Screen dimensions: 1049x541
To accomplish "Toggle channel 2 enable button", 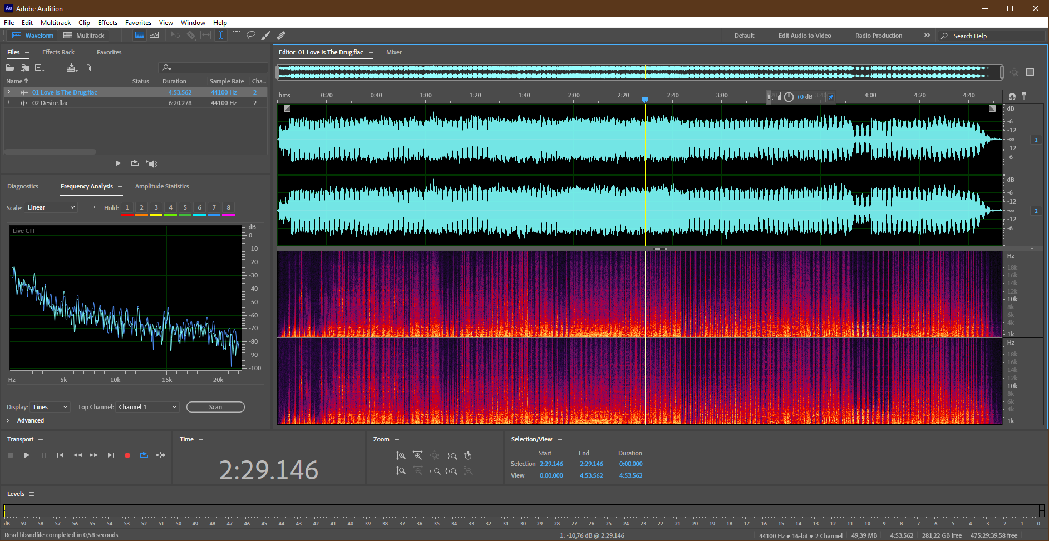I will coord(1036,211).
